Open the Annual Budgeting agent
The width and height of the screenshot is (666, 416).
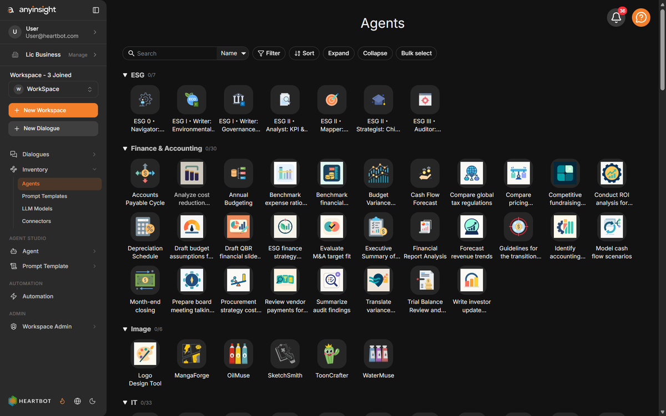(x=239, y=174)
